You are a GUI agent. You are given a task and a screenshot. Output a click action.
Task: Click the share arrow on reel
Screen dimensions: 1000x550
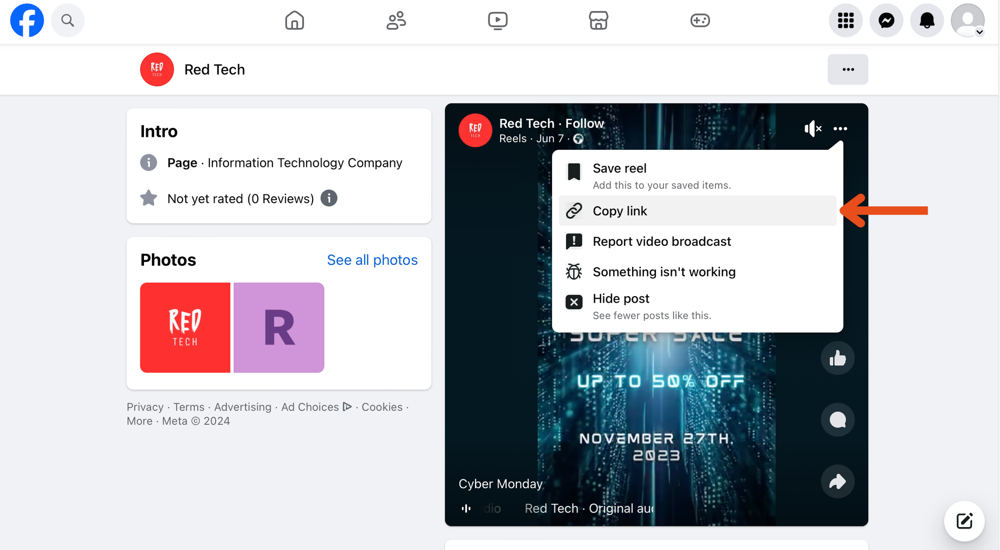837,482
